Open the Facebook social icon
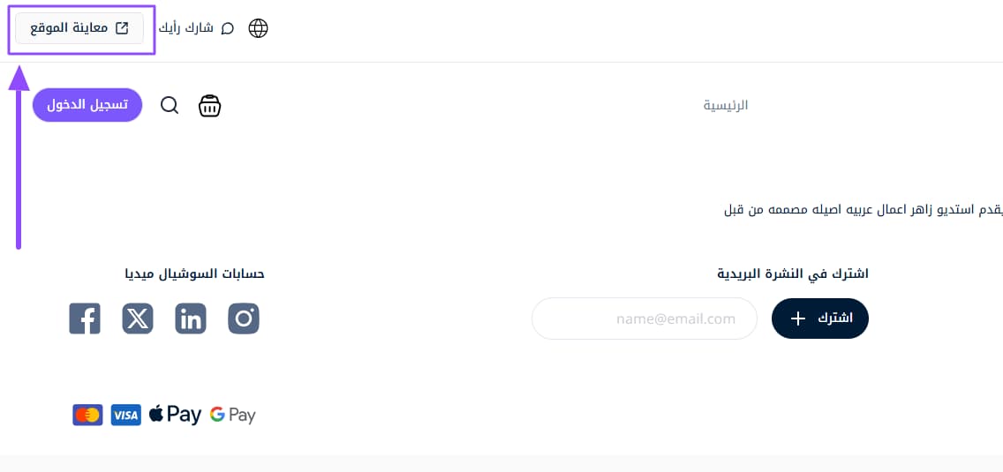Screen dimensions: 1003x472 coord(85,318)
